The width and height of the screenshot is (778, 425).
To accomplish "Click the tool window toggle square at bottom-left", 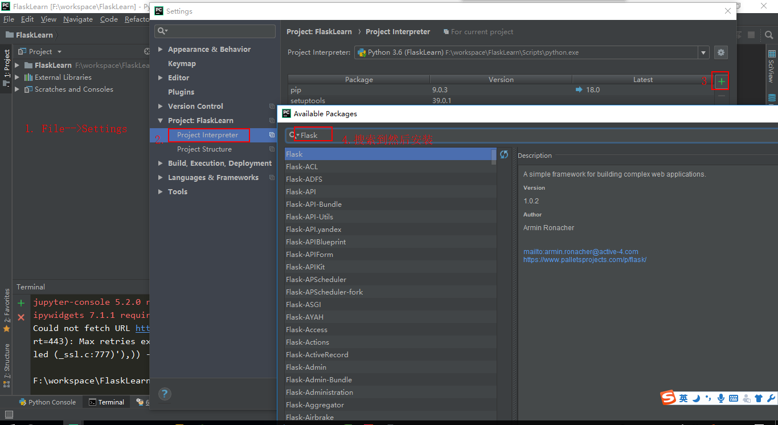I will [9, 414].
